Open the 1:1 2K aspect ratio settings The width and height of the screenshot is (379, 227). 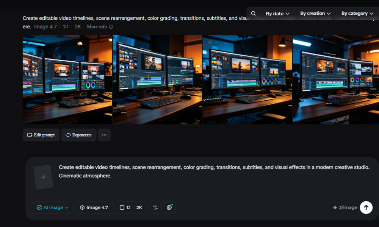coord(131,207)
